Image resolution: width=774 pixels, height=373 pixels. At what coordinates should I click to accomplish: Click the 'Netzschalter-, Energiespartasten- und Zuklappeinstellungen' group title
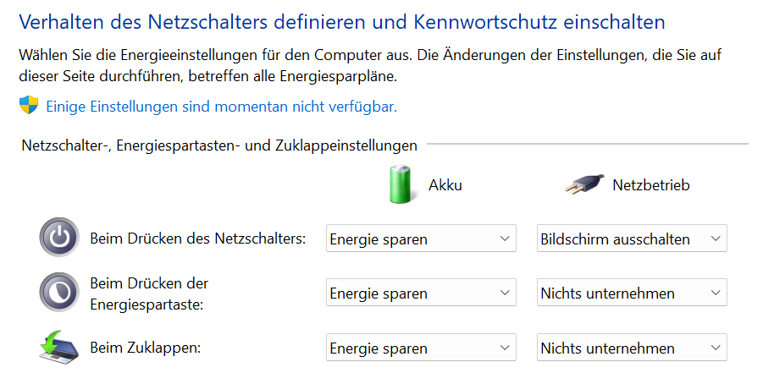point(219,145)
